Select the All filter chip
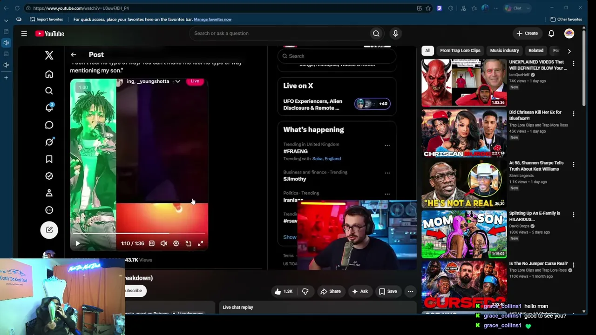Screen dimensions: 596x335 (x=427, y=50)
